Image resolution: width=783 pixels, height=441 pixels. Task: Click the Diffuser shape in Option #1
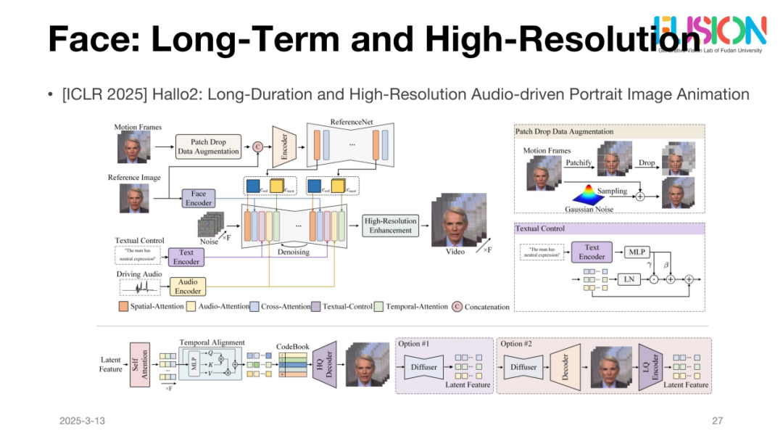[423, 367]
